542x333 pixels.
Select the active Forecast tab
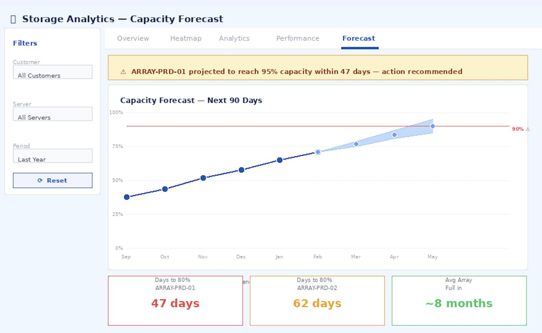coord(359,39)
